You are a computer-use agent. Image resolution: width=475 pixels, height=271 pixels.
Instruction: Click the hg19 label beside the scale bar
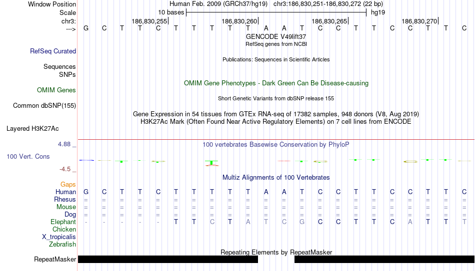point(378,12)
